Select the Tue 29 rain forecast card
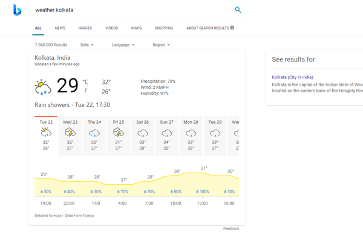 click(x=215, y=136)
